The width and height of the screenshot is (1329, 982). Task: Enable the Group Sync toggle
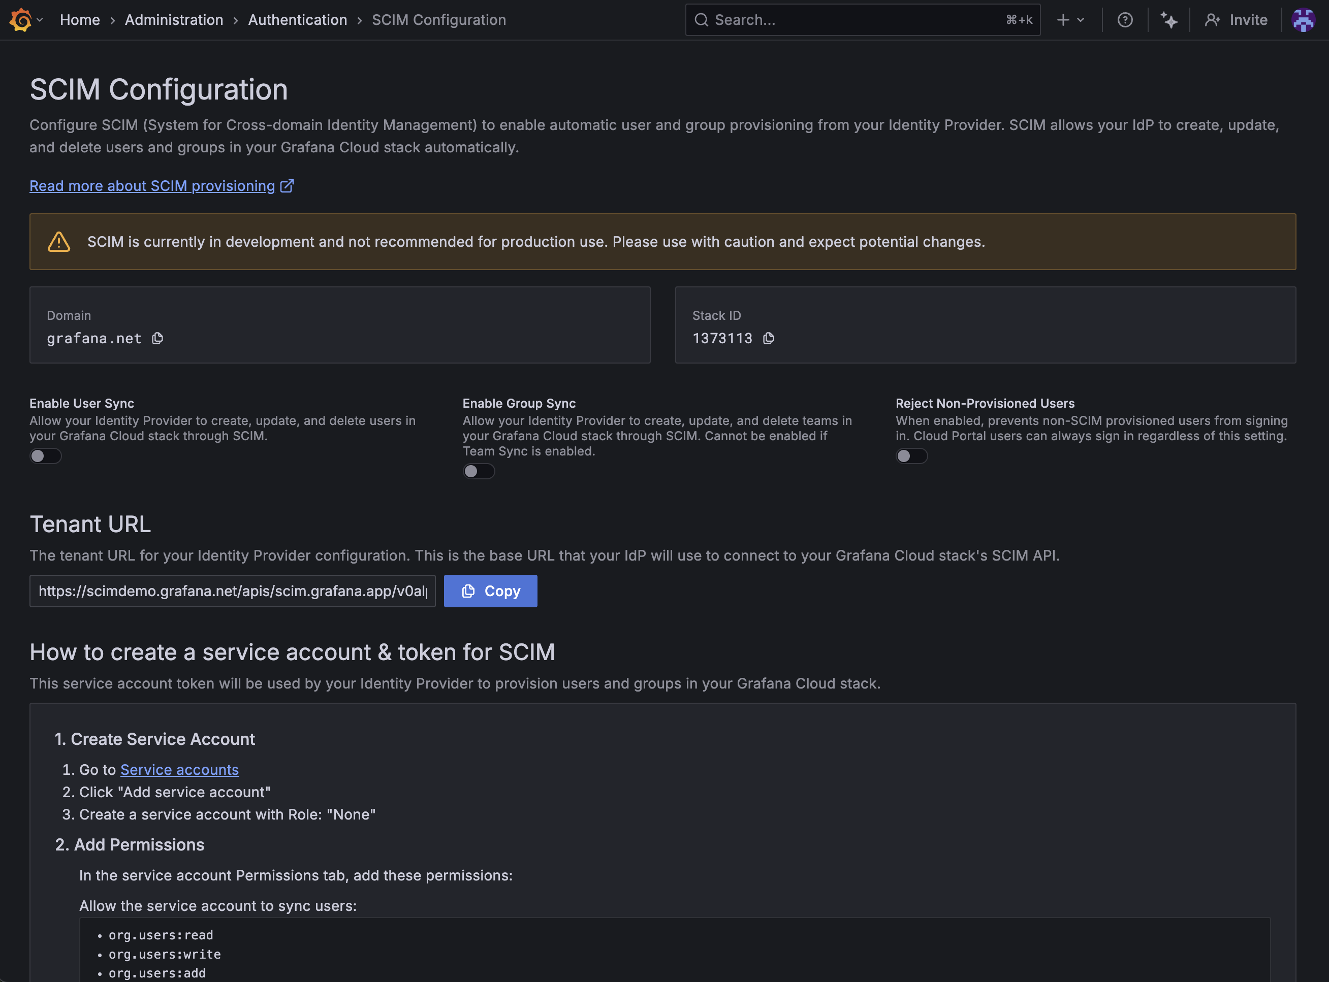click(x=479, y=471)
